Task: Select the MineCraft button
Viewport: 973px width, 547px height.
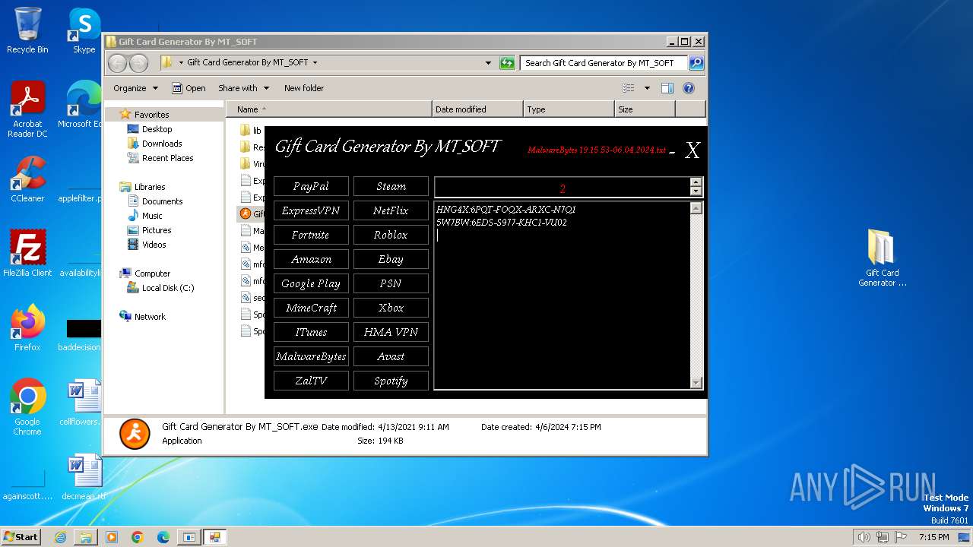Action: click(311, 308)
